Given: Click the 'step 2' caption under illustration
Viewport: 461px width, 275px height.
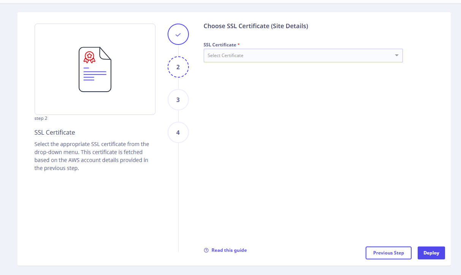Looking at the screenshot, I should [41, 118].
